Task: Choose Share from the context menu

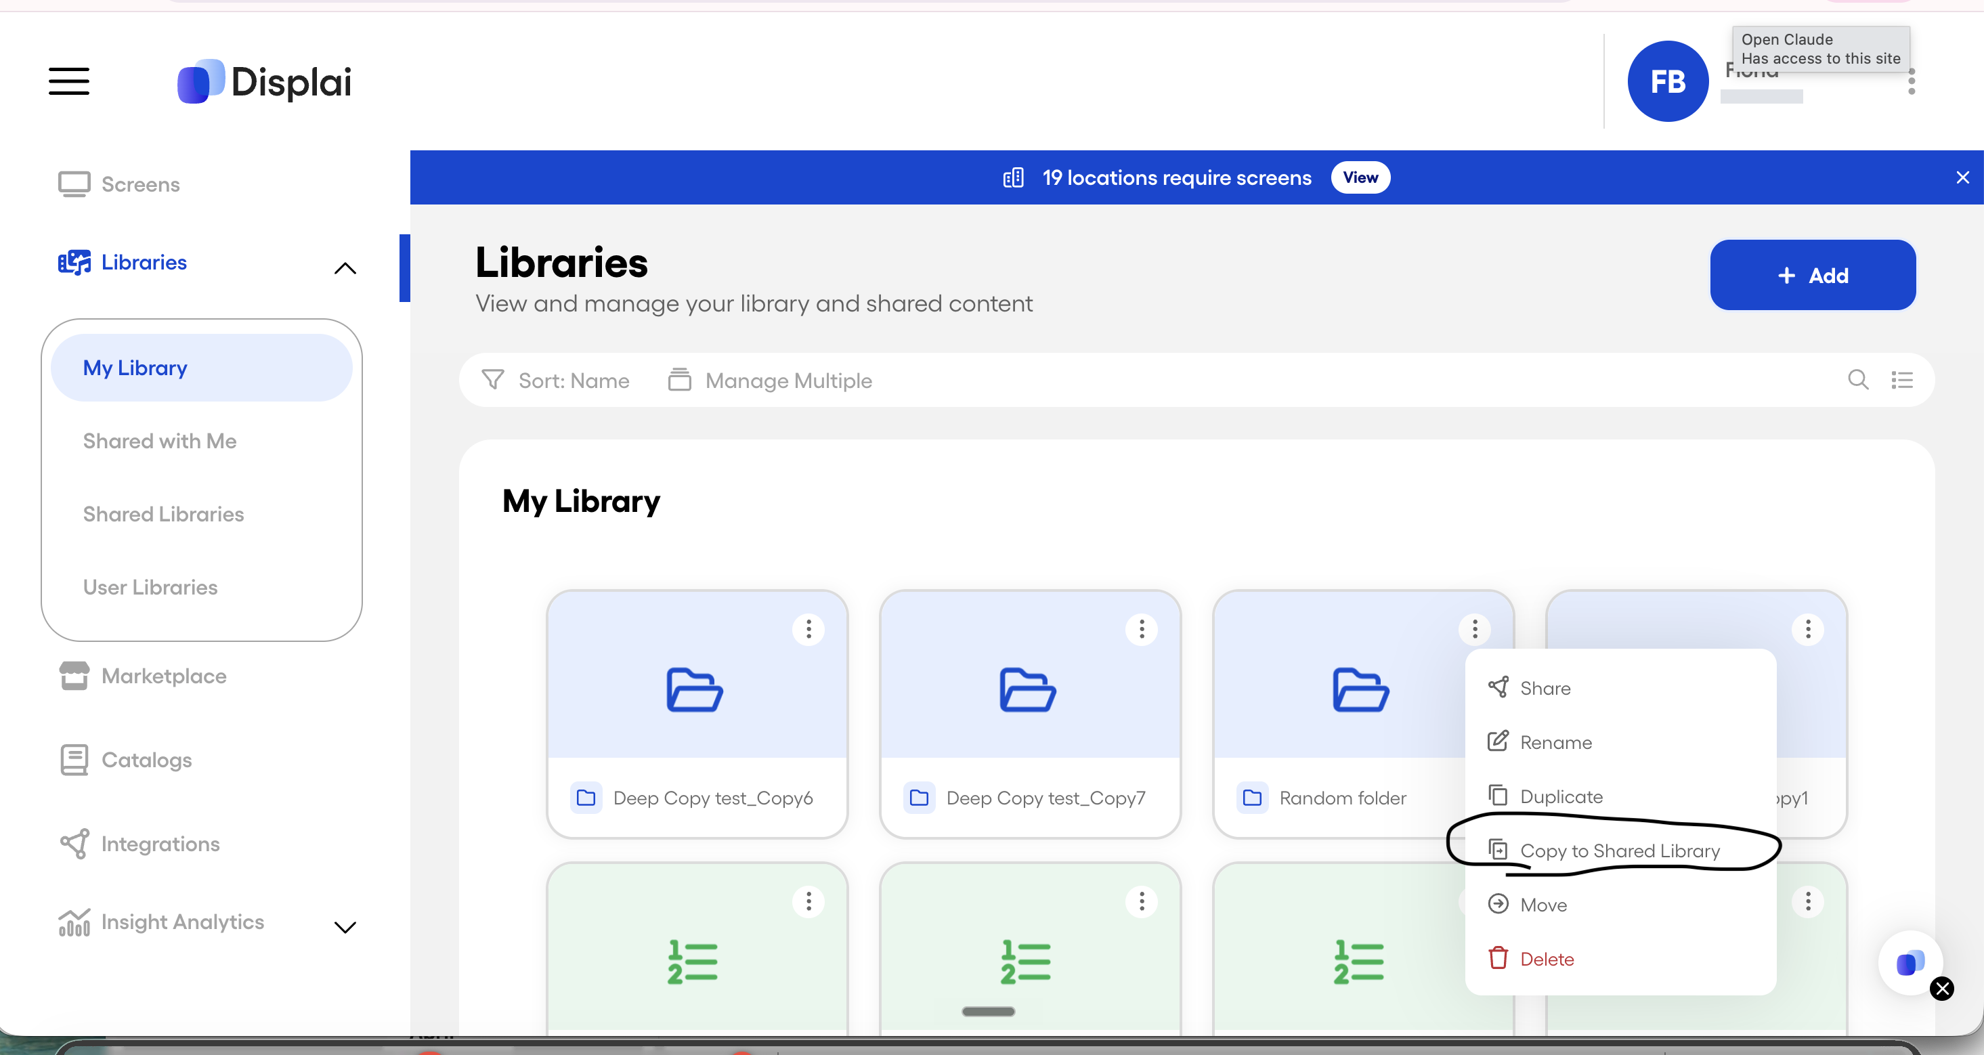Action: pos(1620,688)
